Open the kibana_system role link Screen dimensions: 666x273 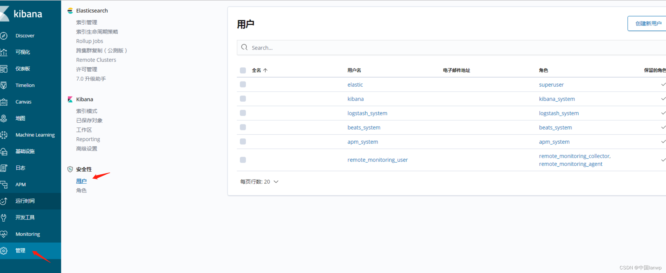pyautogui.click(x=557, y=99)
